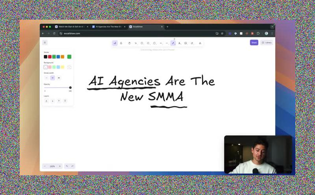The width and height of the screenshot is (315, 195).
Task: Open the Library panel
Action: point(267,43)
